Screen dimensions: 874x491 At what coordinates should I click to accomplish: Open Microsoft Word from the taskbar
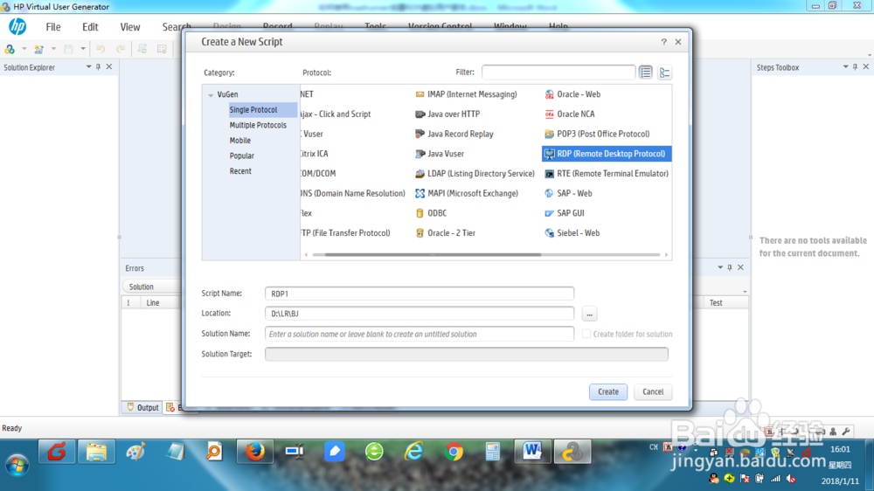532,452
